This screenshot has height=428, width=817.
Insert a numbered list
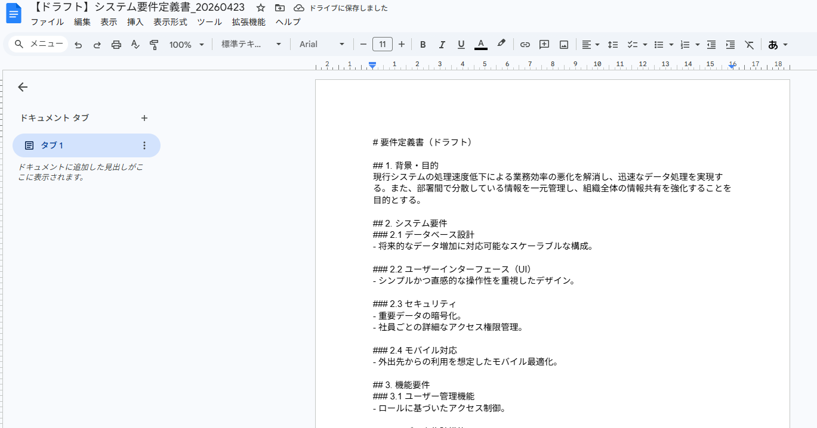tap(685, 45)
